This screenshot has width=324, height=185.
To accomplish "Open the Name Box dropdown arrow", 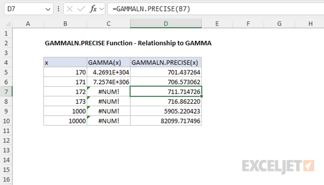I will coord(48,9).
